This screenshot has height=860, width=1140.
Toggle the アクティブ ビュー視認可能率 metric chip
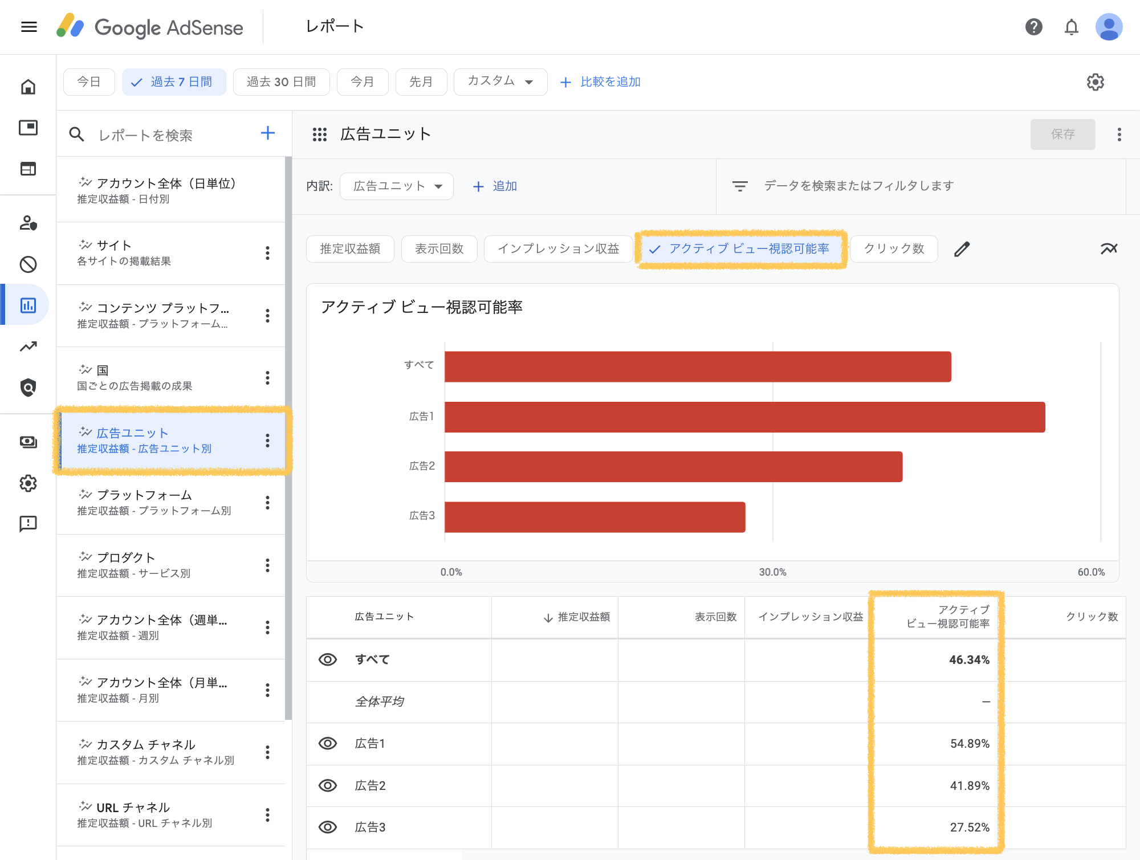(741, 249)
